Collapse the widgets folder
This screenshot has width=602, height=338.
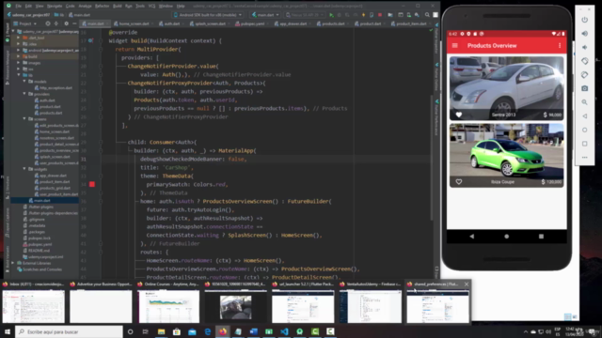pos(24,169)
